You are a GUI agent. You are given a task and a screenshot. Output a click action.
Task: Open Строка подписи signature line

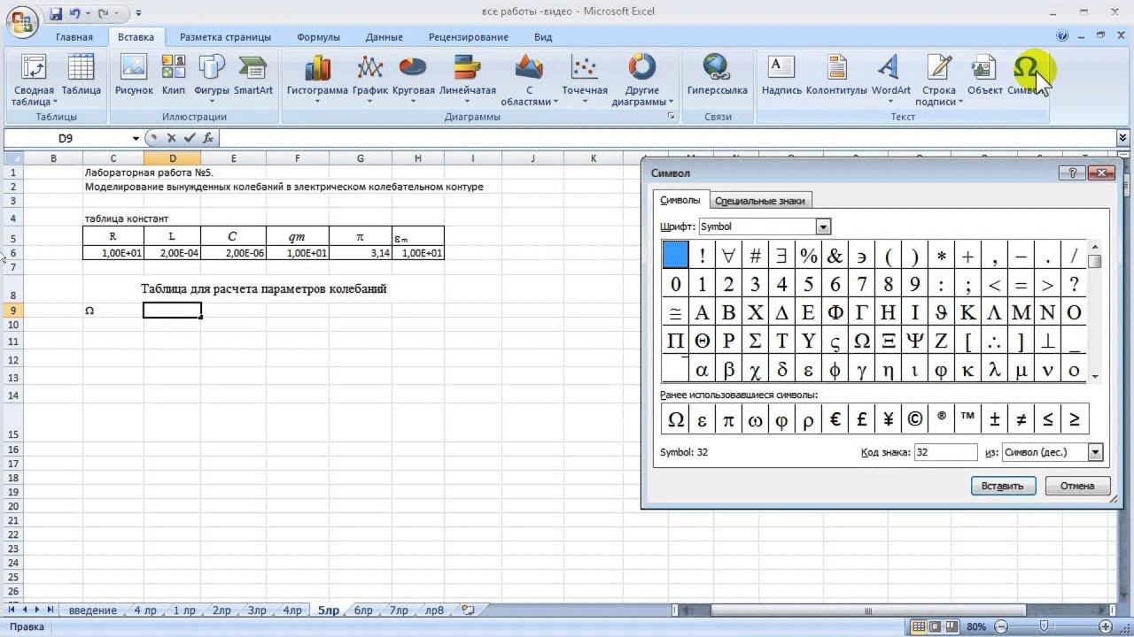(x=939, y=80)
